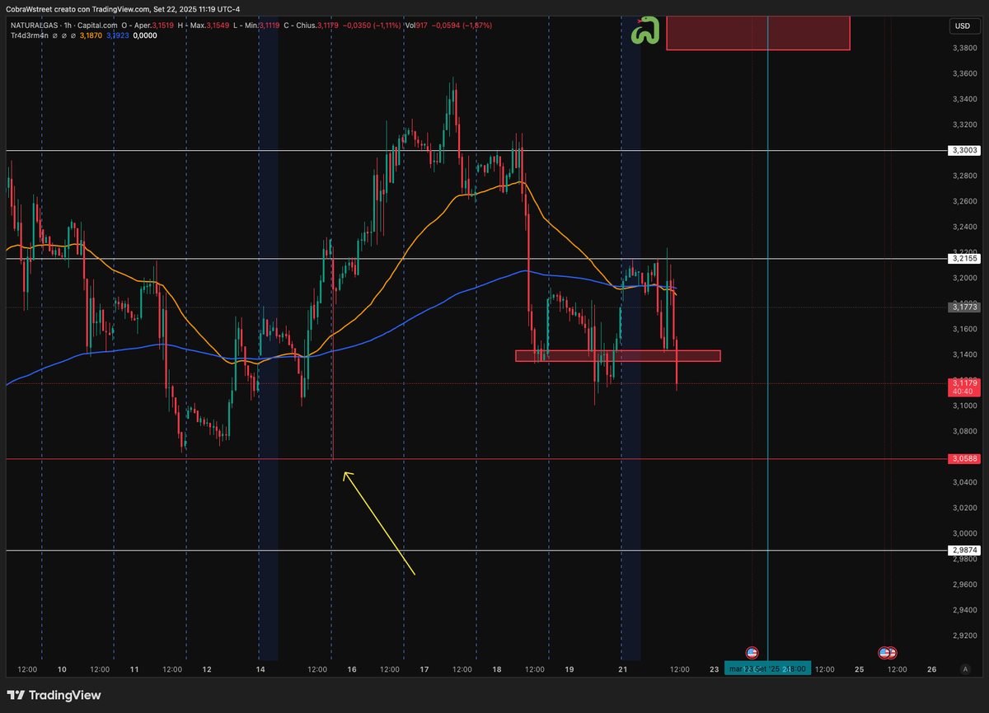Click the 3,2155 horizontal line price label

pyautogui.click(x=964, y=258)
